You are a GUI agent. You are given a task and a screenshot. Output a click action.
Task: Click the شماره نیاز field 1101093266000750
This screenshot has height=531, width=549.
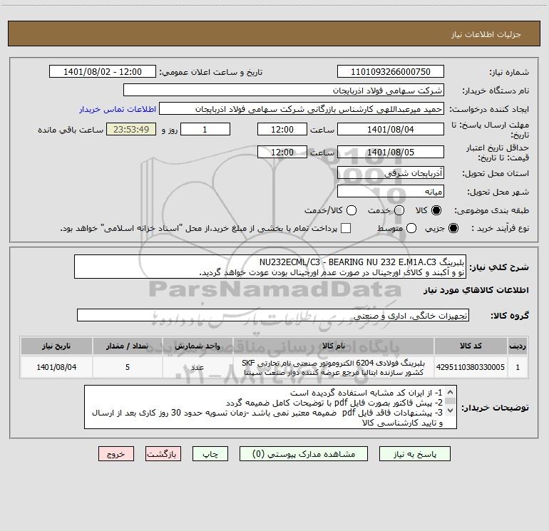click(x=391, y=72)
